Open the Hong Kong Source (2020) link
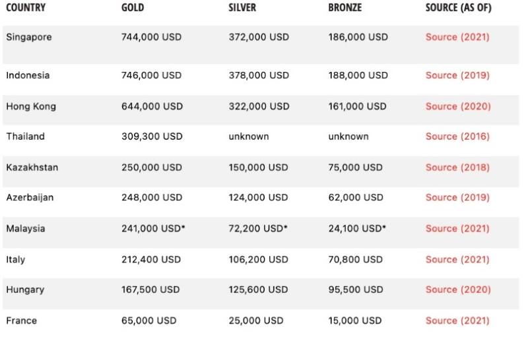The width and height of the screenshot is (526, 339). tap(458, 106)
